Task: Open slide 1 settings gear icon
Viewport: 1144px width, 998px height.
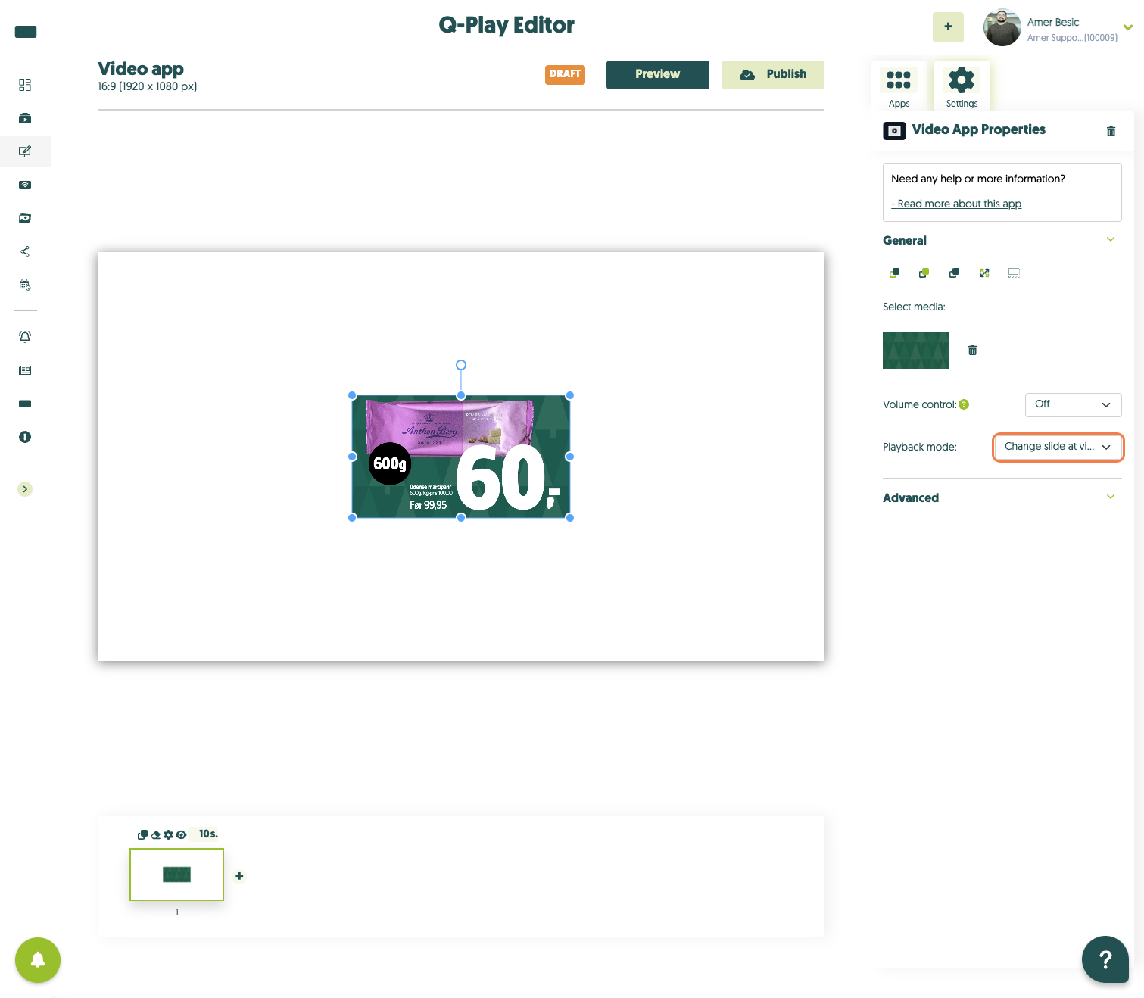Action: click(168, 834)
